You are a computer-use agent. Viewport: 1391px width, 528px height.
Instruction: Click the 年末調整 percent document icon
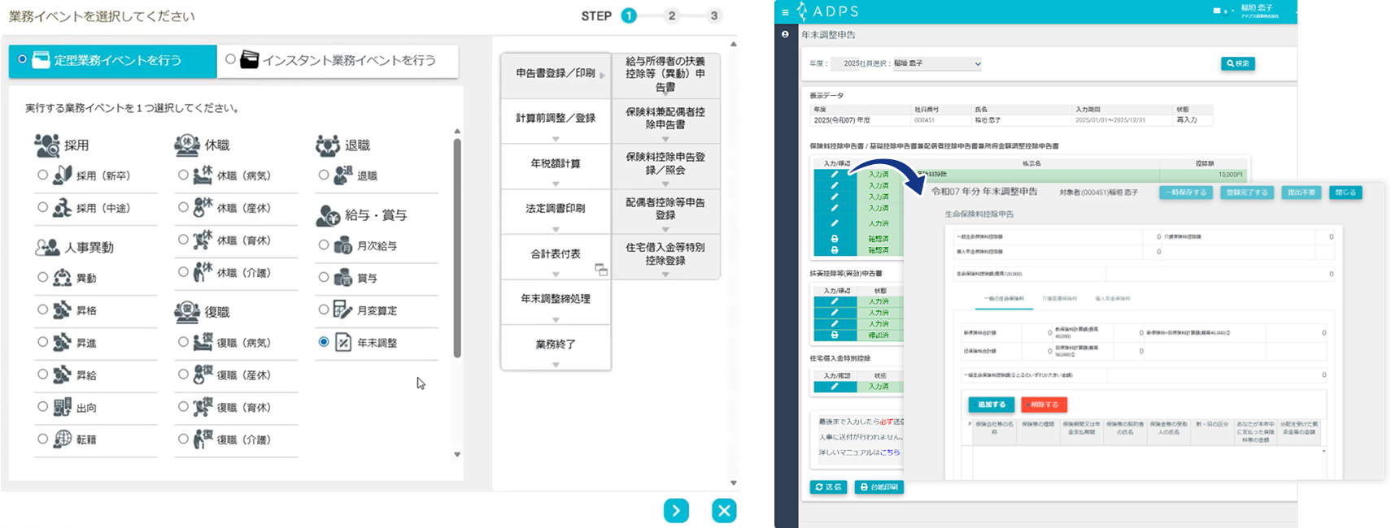click(343, 343)
